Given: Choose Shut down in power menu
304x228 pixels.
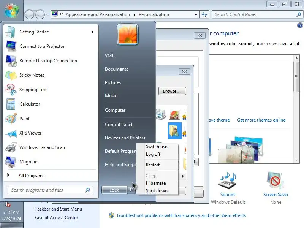Looking at the screenshot, I should (x=157, y=191).
